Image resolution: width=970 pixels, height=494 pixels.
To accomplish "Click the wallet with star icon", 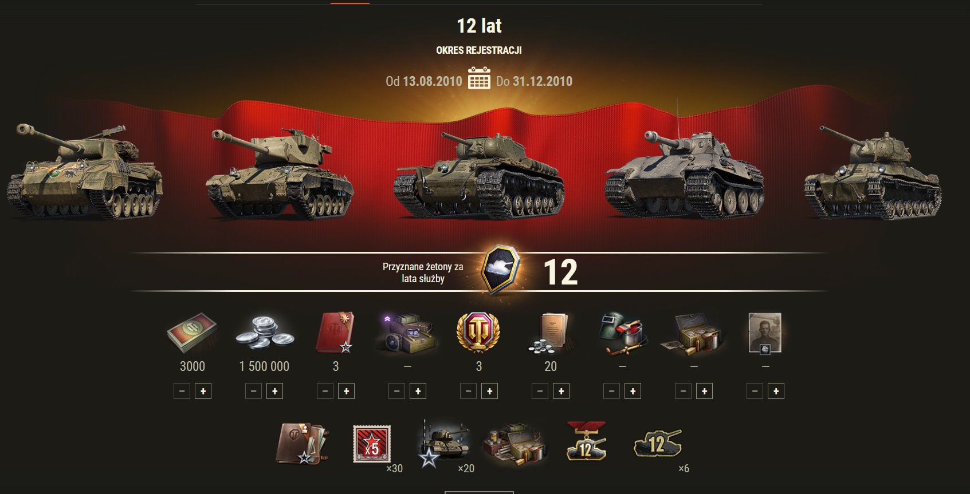I will coord(300,443).
